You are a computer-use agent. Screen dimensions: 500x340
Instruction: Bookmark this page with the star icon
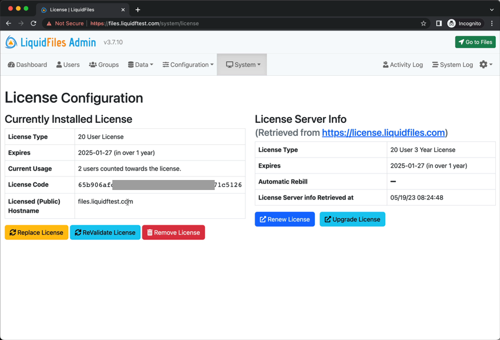(423, 24)
